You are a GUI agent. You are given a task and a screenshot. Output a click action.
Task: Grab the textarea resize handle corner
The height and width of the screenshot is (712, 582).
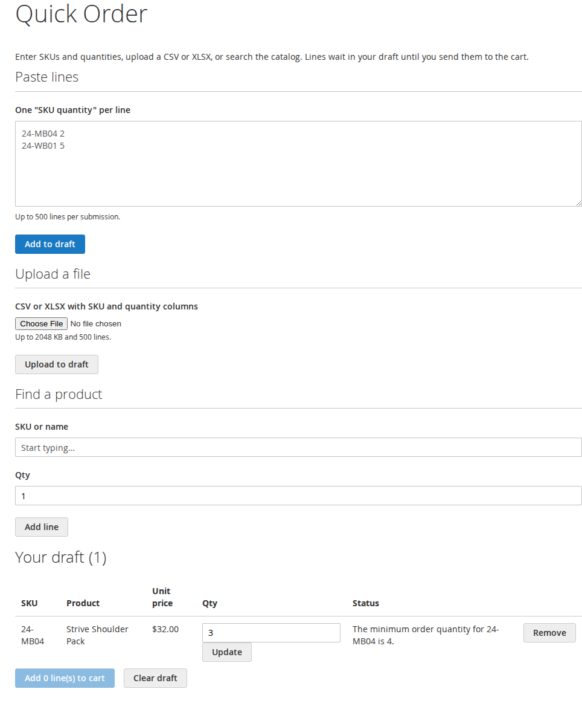(578, 203)
